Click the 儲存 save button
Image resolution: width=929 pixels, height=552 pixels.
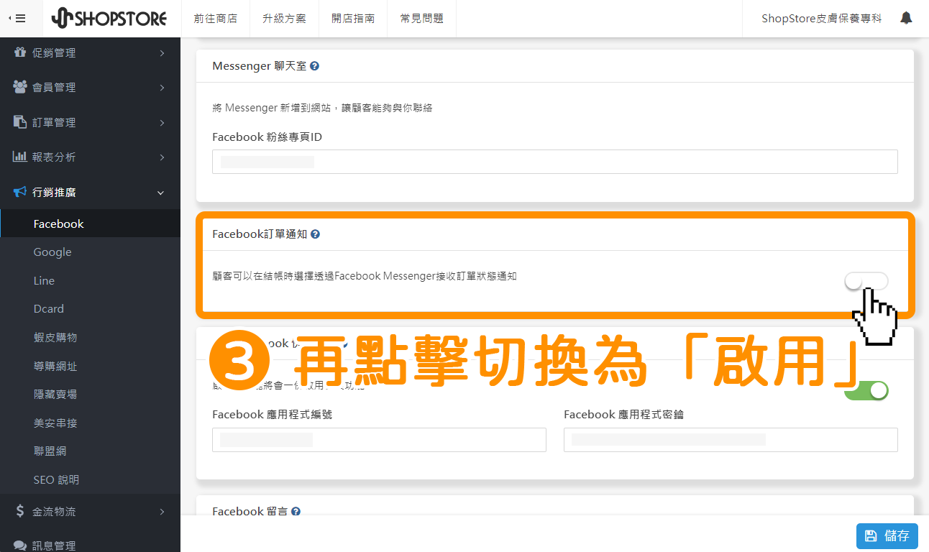(887, 535)
